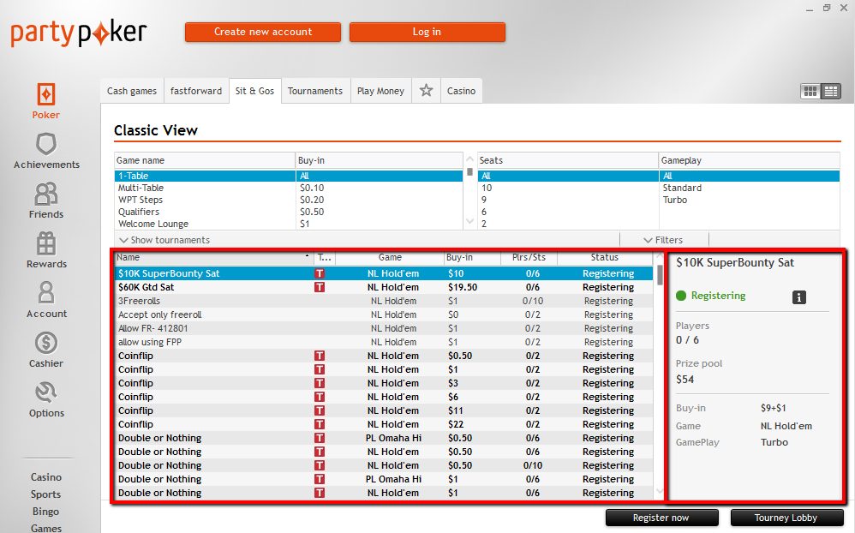Open the Play Money tab
855x533 pixels.
click(380, 91)
